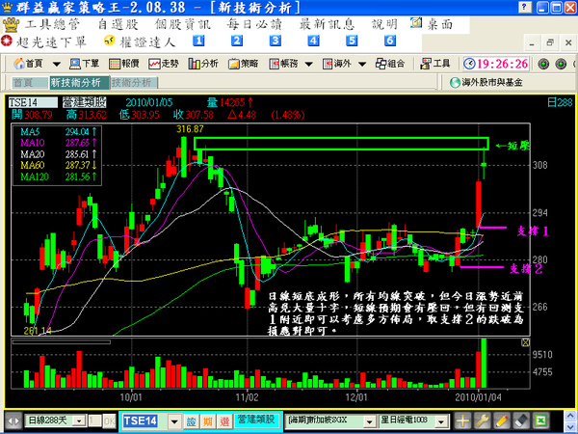The image size is (578, 434).
Task: Select workspace number 5 icon
Action: [x=352, y=41]
